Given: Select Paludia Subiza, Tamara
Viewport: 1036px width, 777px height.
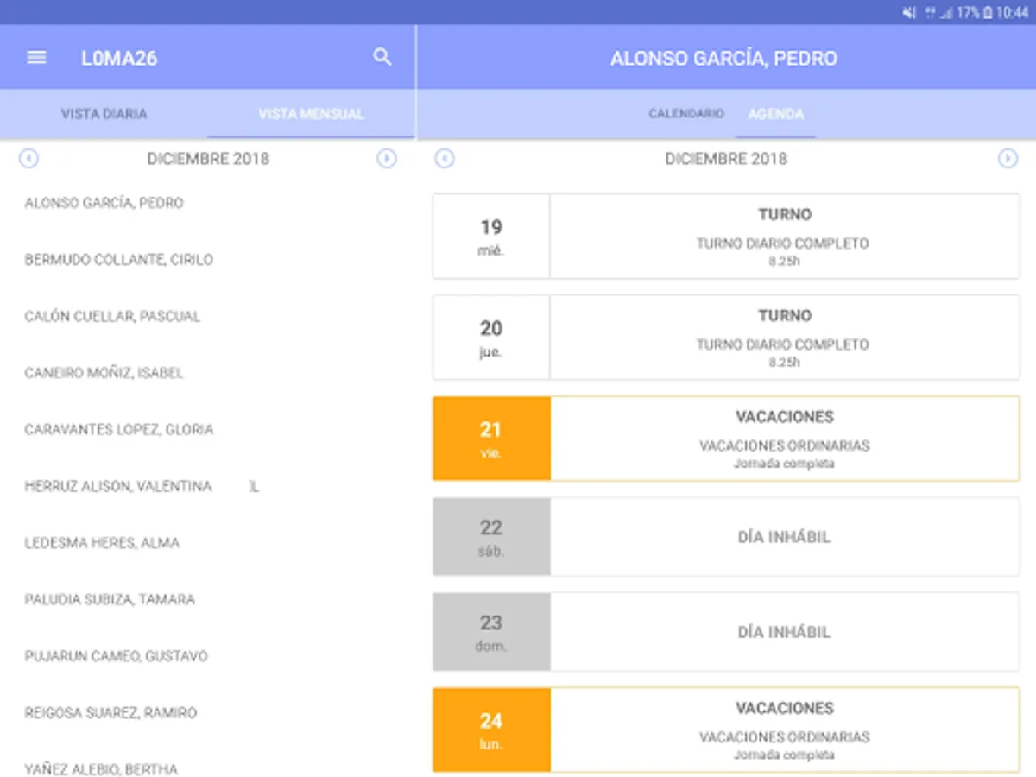Looking at the screenshot, I should point(110,599).
